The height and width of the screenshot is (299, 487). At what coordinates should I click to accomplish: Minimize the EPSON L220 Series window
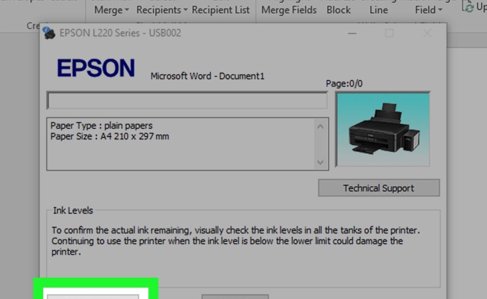(352, 33)
